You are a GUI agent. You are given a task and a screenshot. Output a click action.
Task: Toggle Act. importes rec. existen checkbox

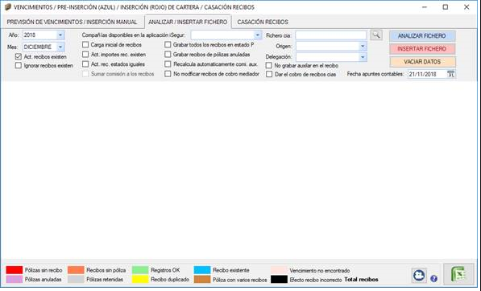tap(85, 55)
